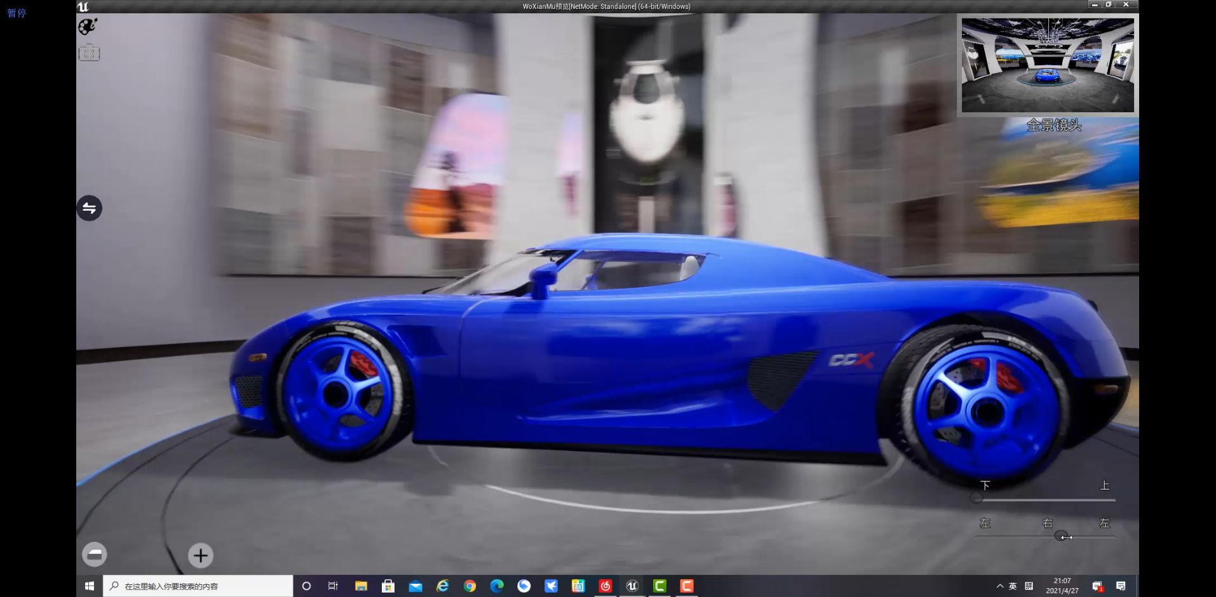Adjust the 左/右 horizontal rotation slider
Image resolution: width=1216 pixels, height=597 pixels.
click(x=1045, y=537)
